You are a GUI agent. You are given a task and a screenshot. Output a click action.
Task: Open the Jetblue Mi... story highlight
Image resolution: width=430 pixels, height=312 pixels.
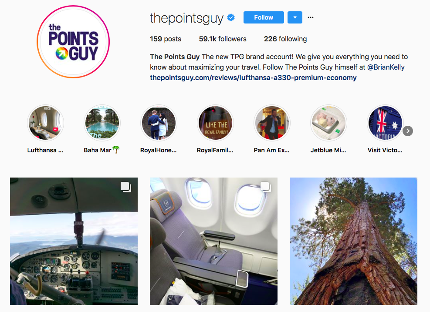point(328,123)
